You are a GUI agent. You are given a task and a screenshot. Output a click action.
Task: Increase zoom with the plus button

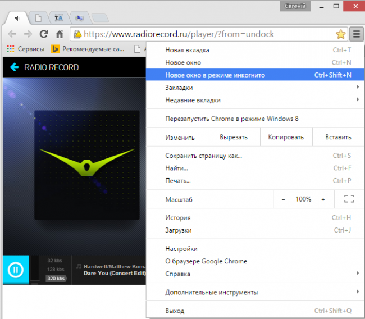pos(323,199)
